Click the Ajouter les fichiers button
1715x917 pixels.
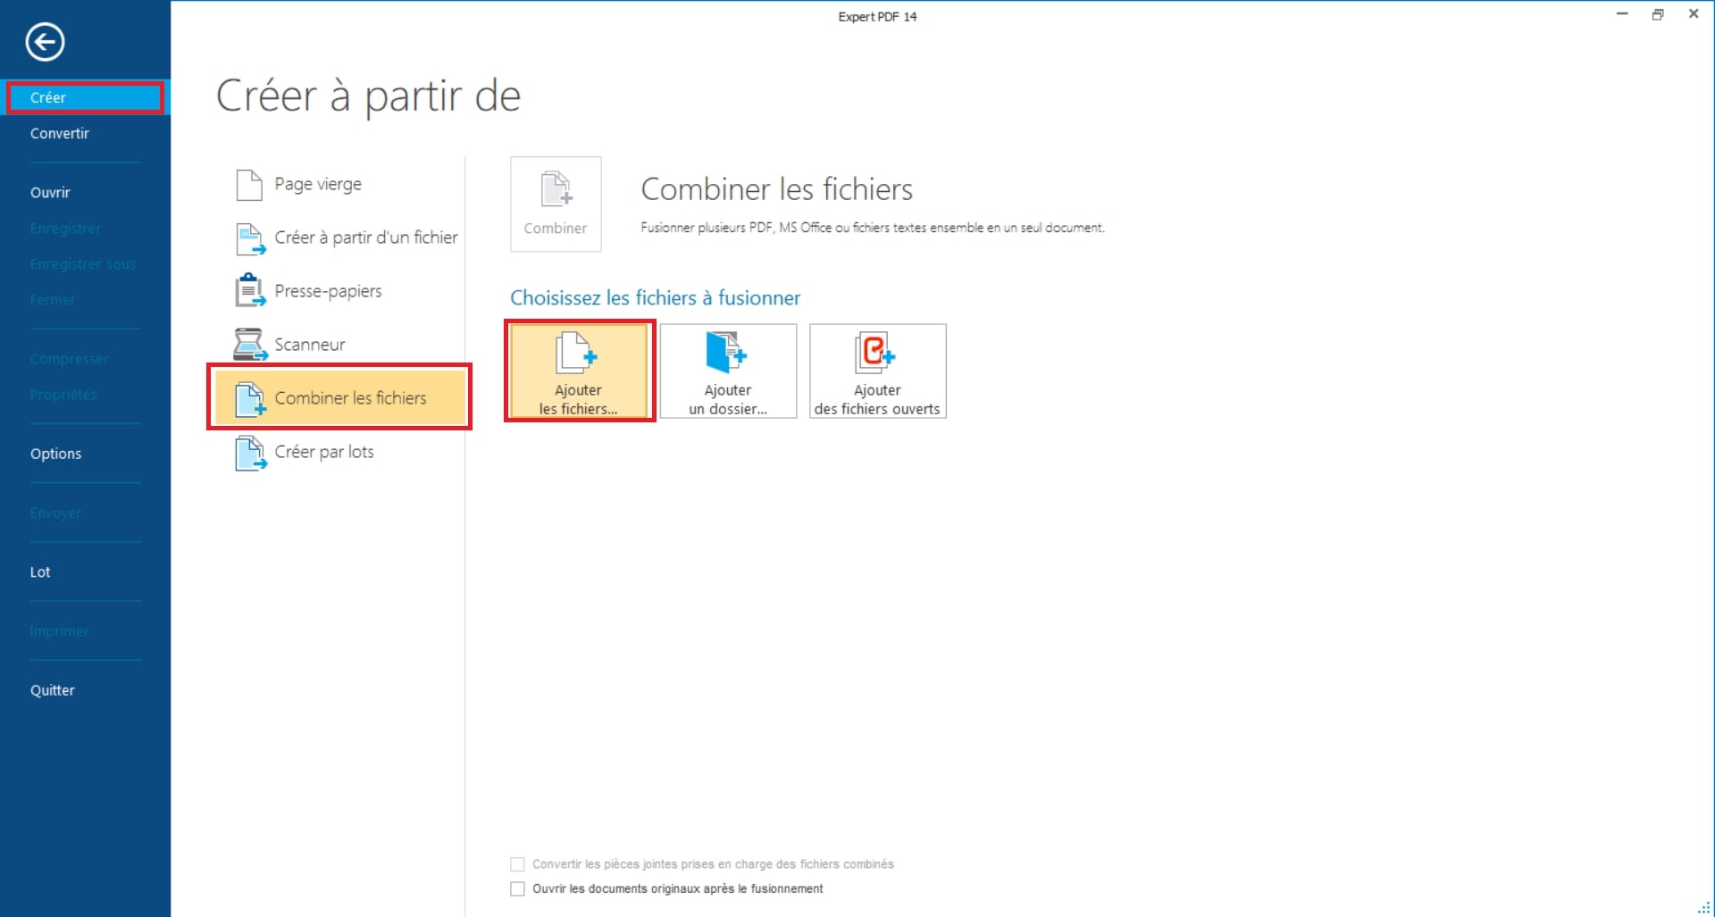click(x=579, y=371)
